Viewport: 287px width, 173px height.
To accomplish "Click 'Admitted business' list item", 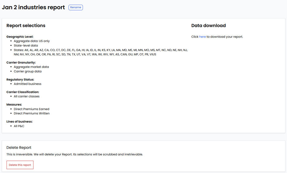I will 28,84.
